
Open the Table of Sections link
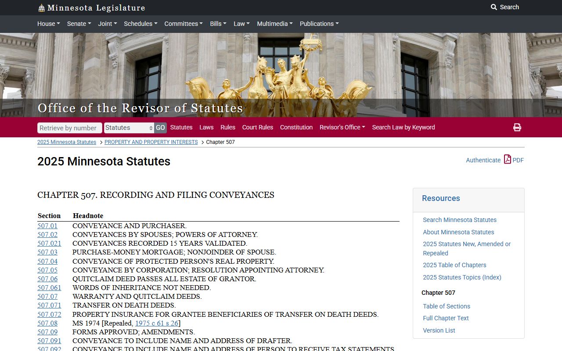coord(447,306)
